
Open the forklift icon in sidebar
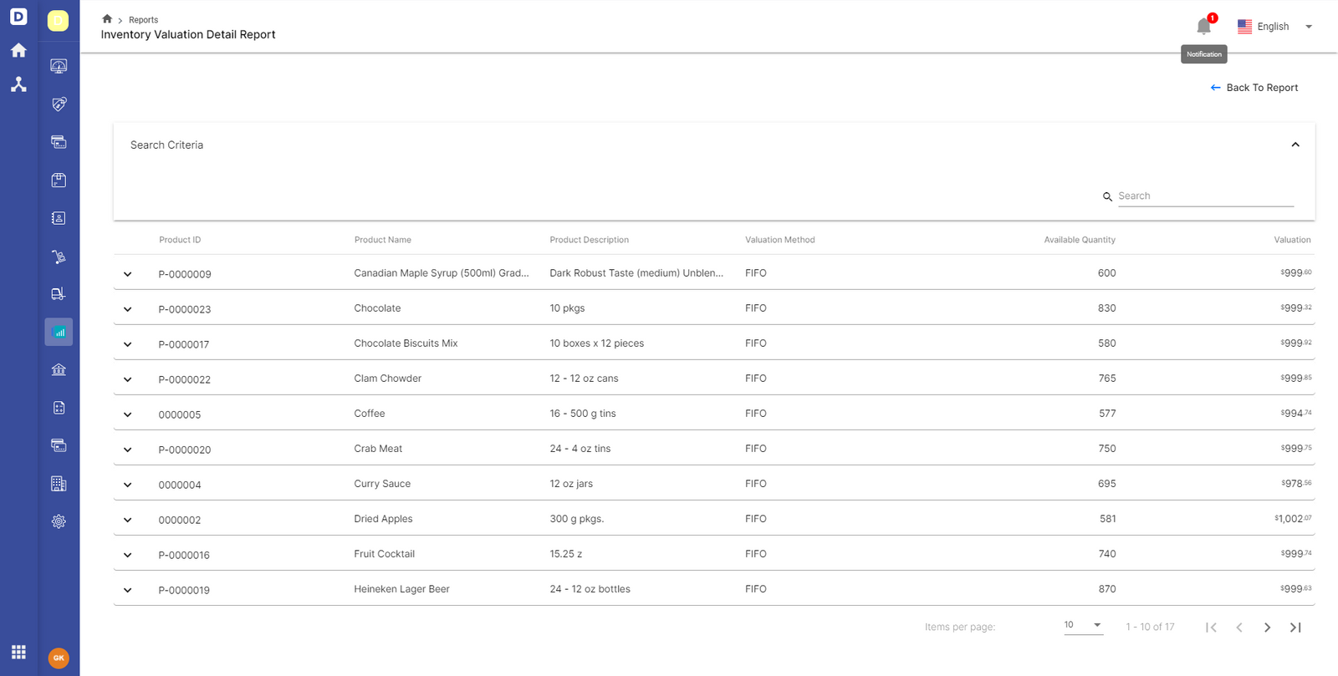[59, 294]
